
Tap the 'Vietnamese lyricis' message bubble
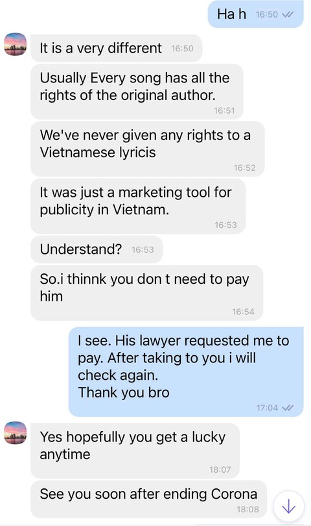(x=147, y=149)
